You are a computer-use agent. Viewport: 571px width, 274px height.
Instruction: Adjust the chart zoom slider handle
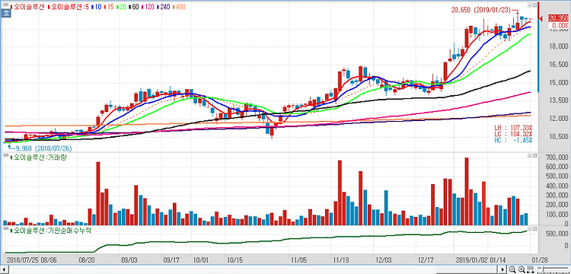tap(543, 269)
